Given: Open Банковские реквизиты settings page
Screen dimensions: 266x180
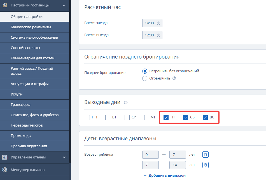Looking at the screenshot, I should [31, 27].
